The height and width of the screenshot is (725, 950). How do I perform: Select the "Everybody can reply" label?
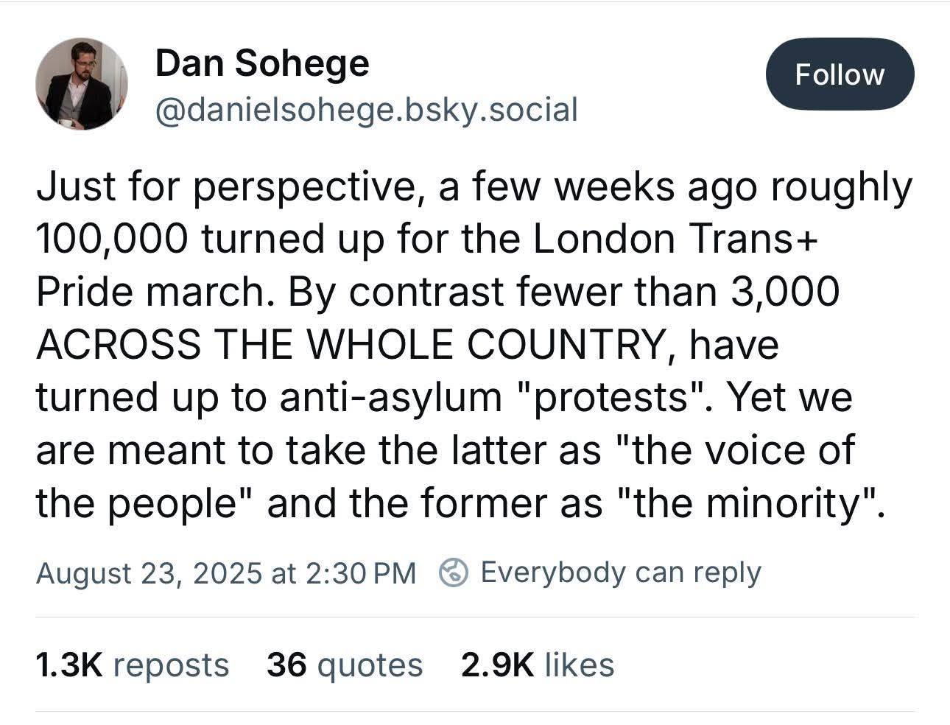620,572
